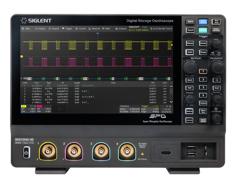235x185 pixels.
Task: Open the on-screen Math menu
Action: [106, 29]
